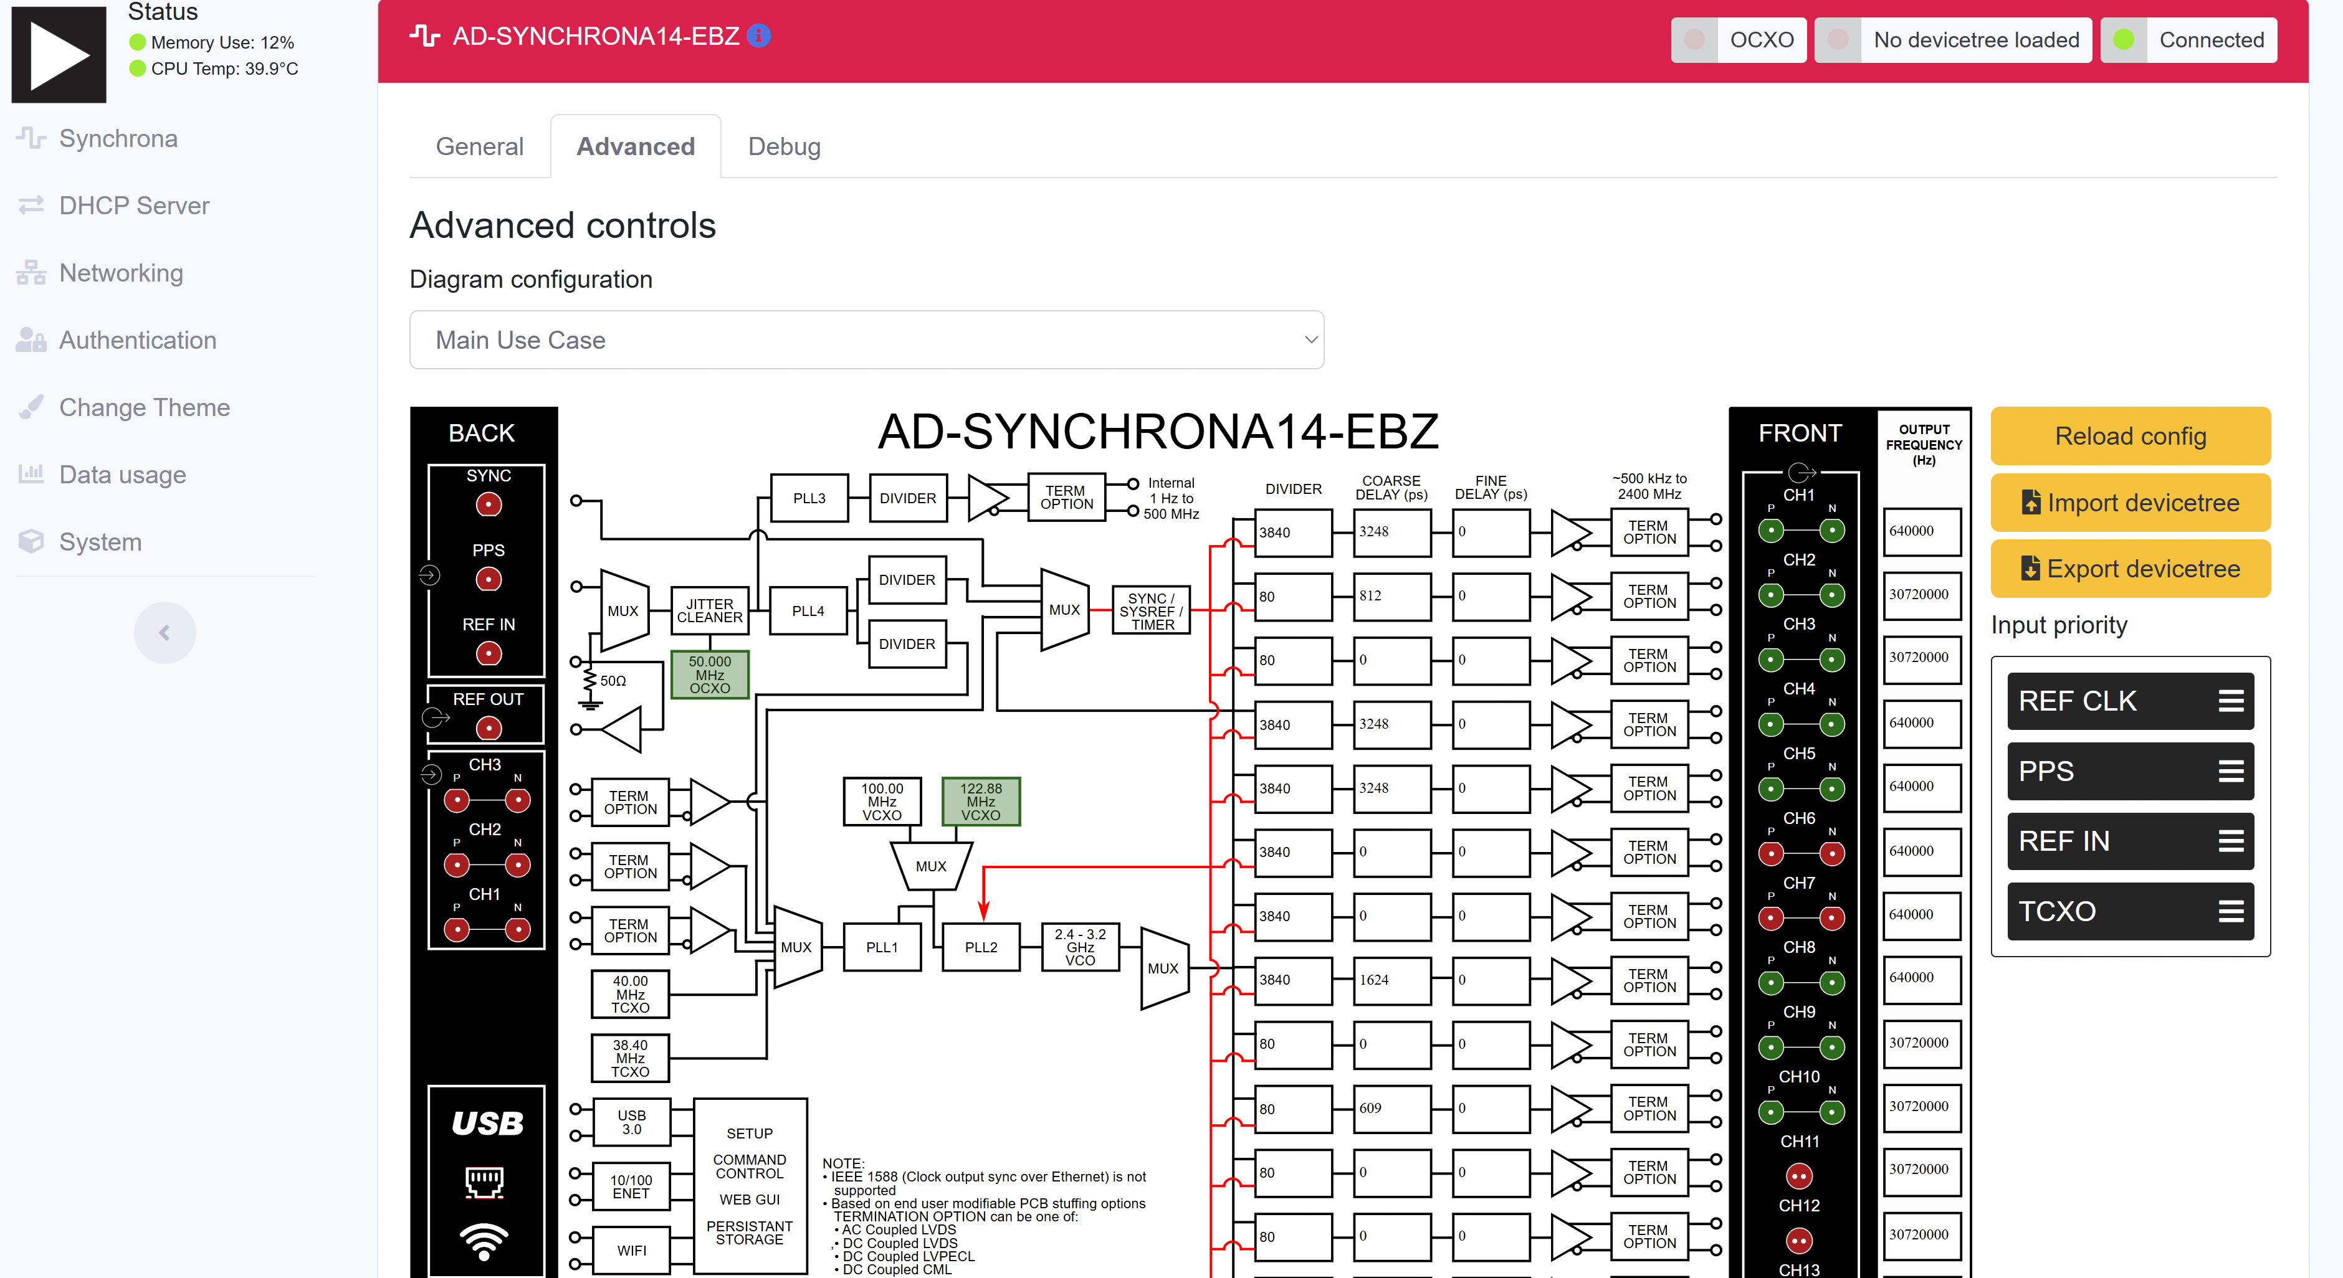Click the info icon next to AD-SYNCHRONA14-EBZ
Viewport: 2343px width, 1278px height.
[x=758, y=35]
